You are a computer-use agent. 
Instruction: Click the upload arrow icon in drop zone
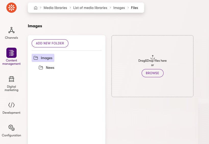(x=153, y=57)
